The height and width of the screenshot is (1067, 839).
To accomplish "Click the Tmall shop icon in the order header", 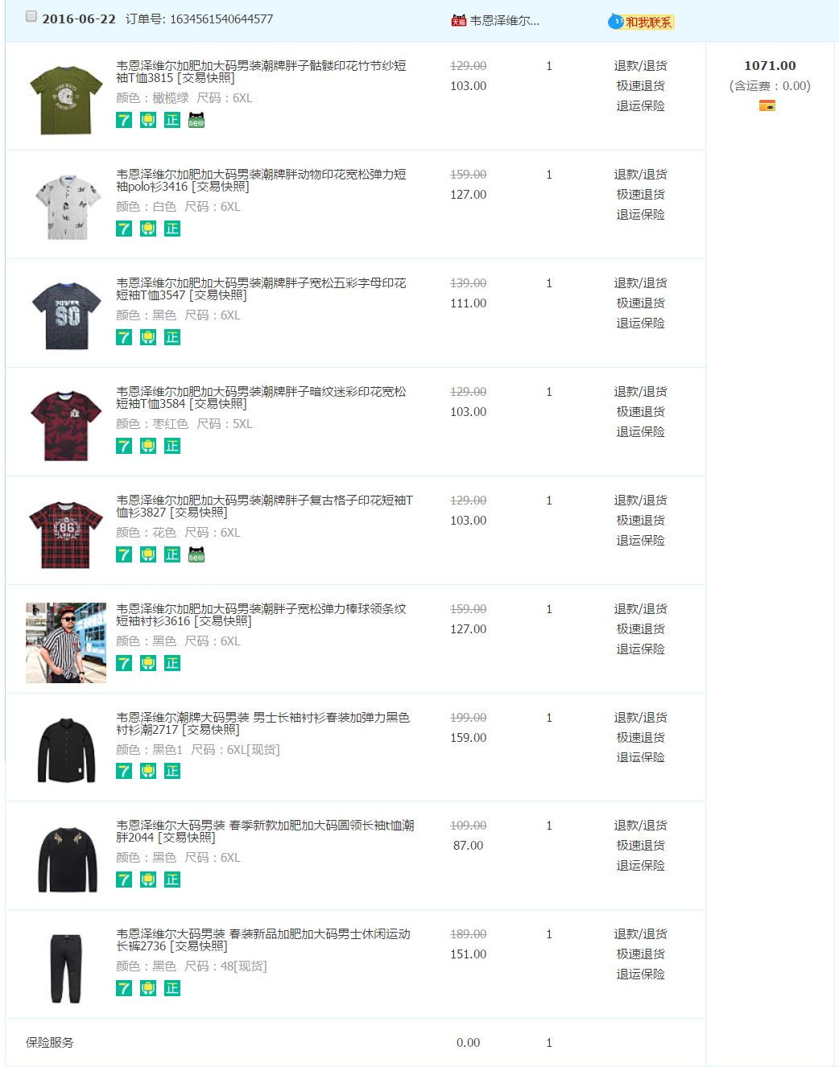I will point(458,21).
